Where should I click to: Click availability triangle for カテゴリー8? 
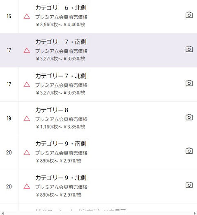(x=27, y=118)
